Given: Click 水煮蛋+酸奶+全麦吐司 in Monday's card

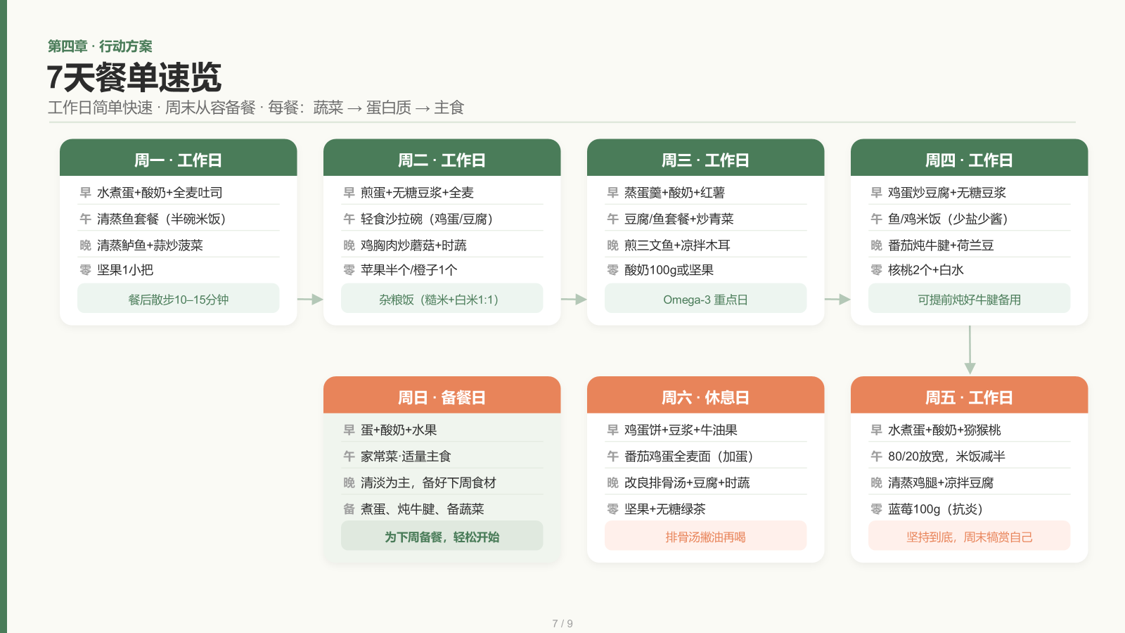Looking at the screenshot, I should tap(160, 193).
